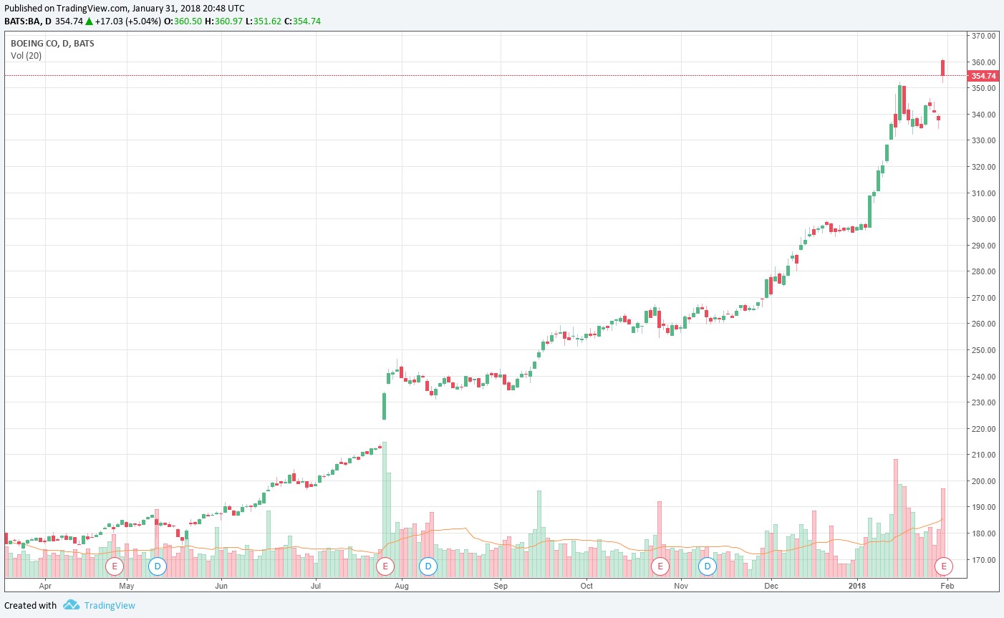Open the late-July earnings E marker
The width and height of the screenshot is (1004, 618).
pos(385,566)
